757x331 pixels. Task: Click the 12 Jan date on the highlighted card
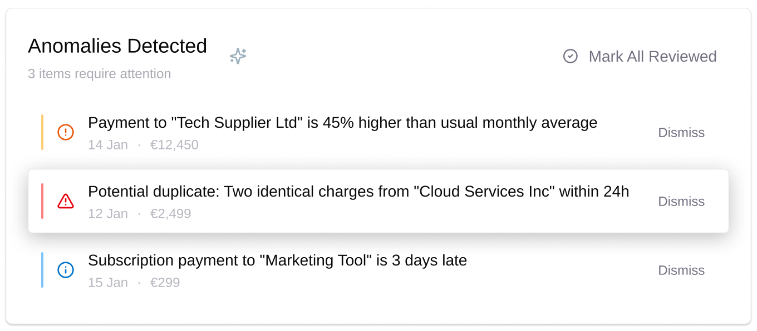108,214
